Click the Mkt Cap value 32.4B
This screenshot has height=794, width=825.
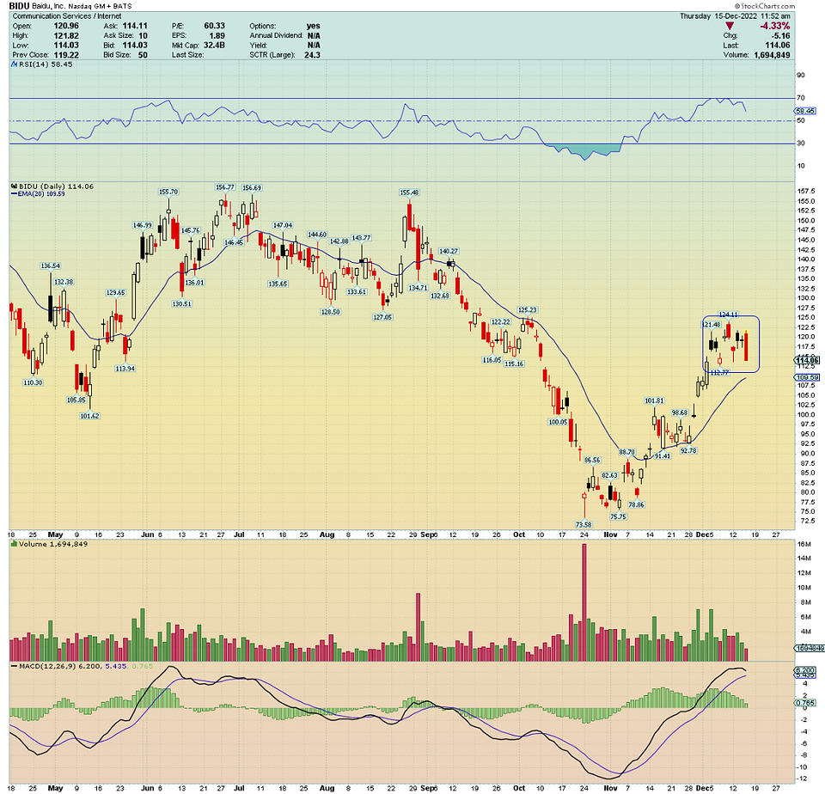214,46
